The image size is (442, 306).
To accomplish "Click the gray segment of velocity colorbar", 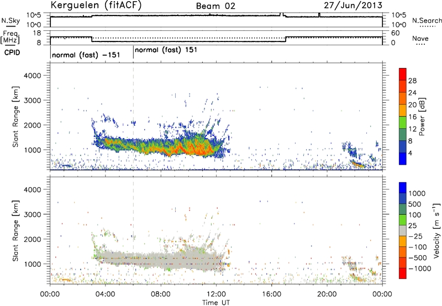I will pyautogui.click(x=403, y=231).
